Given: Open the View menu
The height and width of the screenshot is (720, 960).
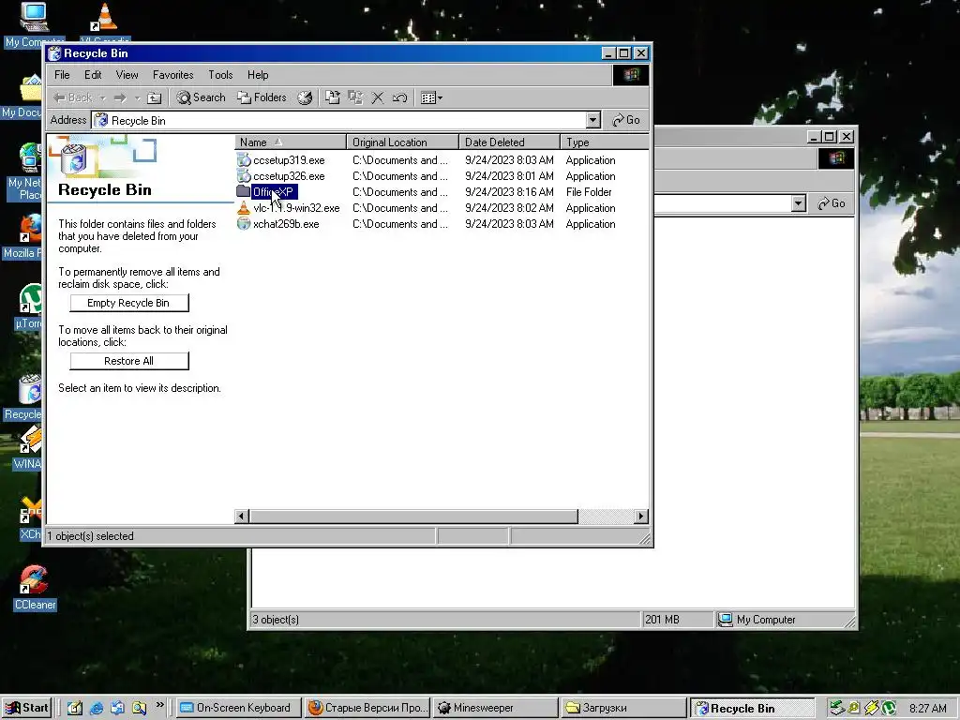Looking at the screenshot, I should (x=127, y=75).
